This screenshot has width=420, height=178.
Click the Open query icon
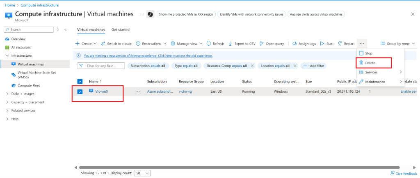(262, 44)
